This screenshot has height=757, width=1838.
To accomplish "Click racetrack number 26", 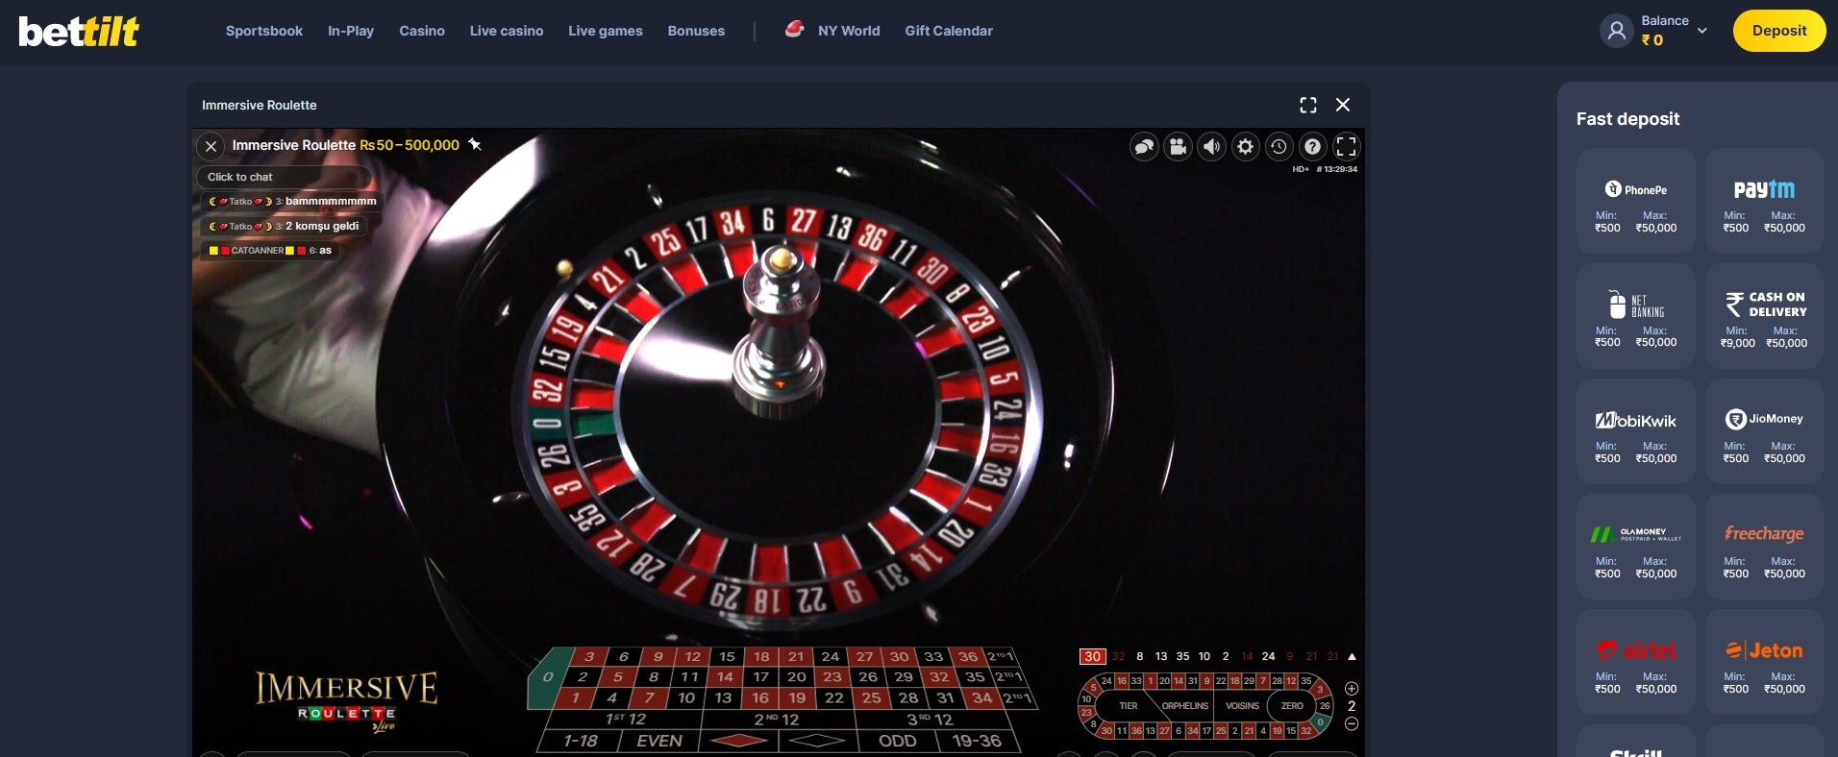I will pos(1325,706).
